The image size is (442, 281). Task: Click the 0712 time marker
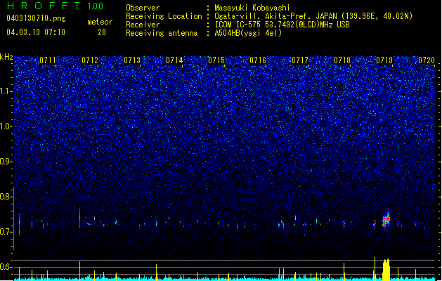click(x=90, y=60)
